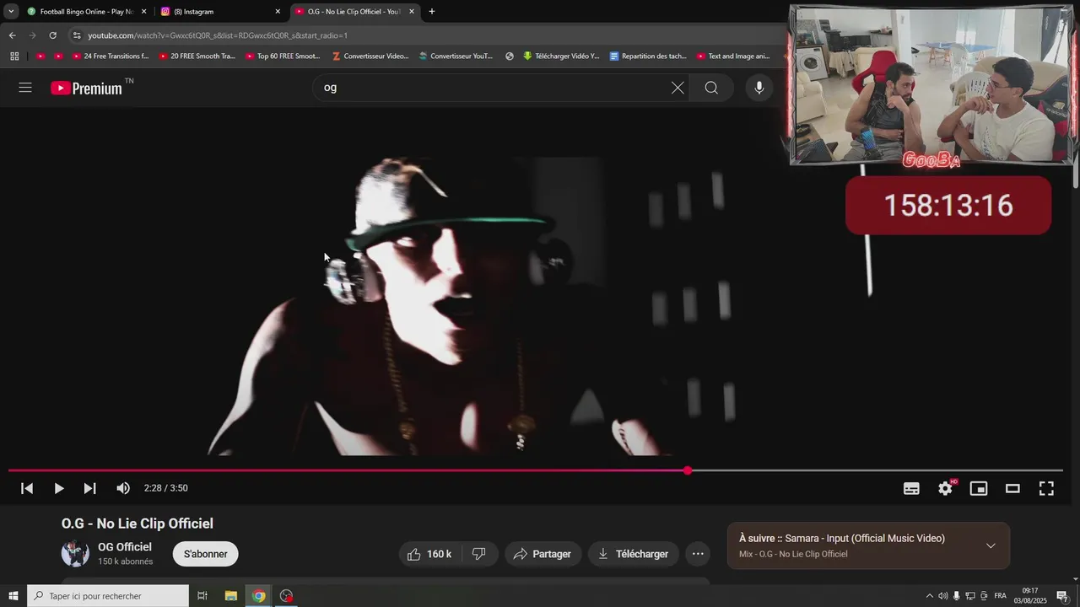Open 24 Free Transitions bookmark
Image resolution: width=1080 pixels, height=607 pixels.
pos(110,56)
